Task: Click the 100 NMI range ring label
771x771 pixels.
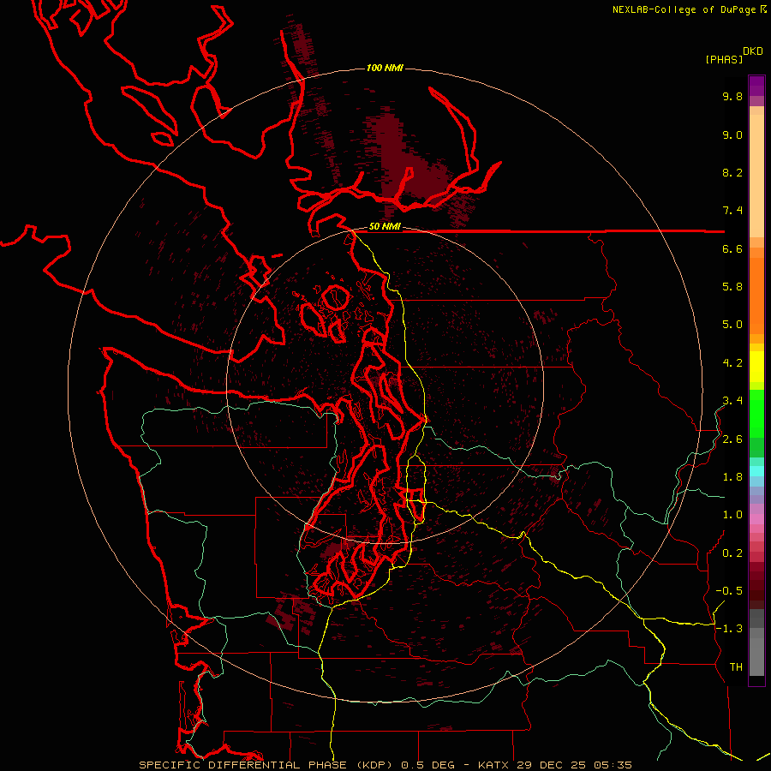Action: [385, 68]
